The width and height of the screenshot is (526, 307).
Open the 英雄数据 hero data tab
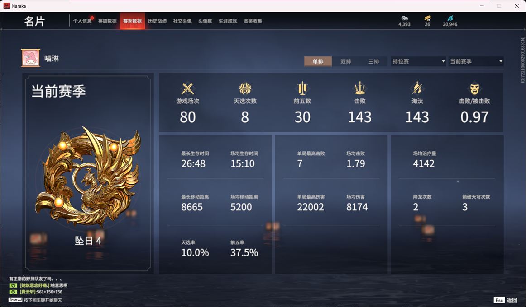(x=107, y=21)
